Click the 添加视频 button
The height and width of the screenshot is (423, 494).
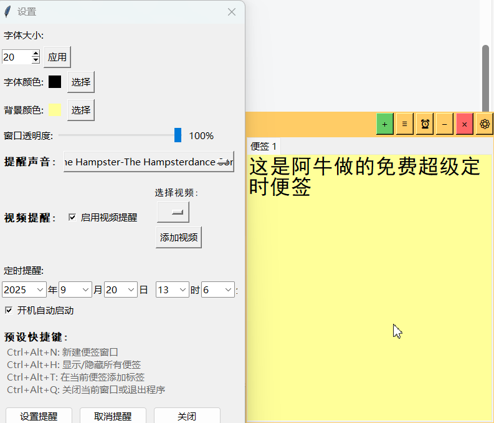pos(179,237)
